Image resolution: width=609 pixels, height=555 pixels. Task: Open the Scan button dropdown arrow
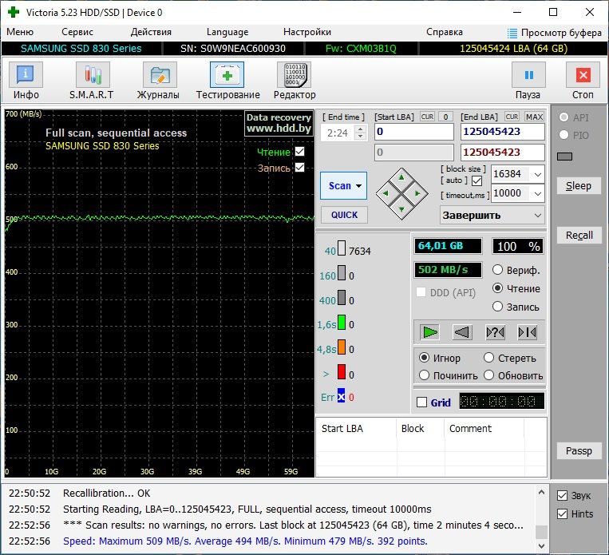click(x=359, y=186)
